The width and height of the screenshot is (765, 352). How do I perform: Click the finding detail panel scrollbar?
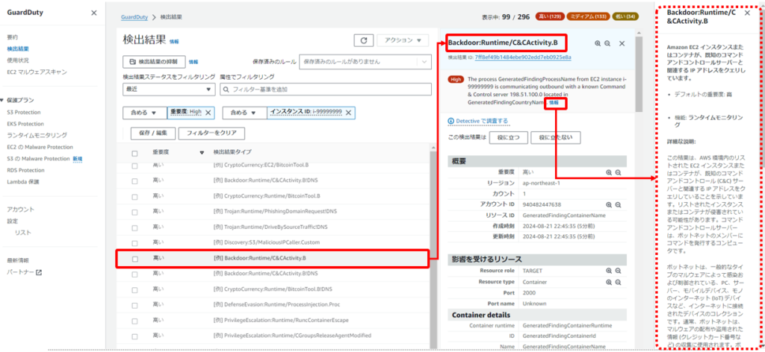pos(639,75)
